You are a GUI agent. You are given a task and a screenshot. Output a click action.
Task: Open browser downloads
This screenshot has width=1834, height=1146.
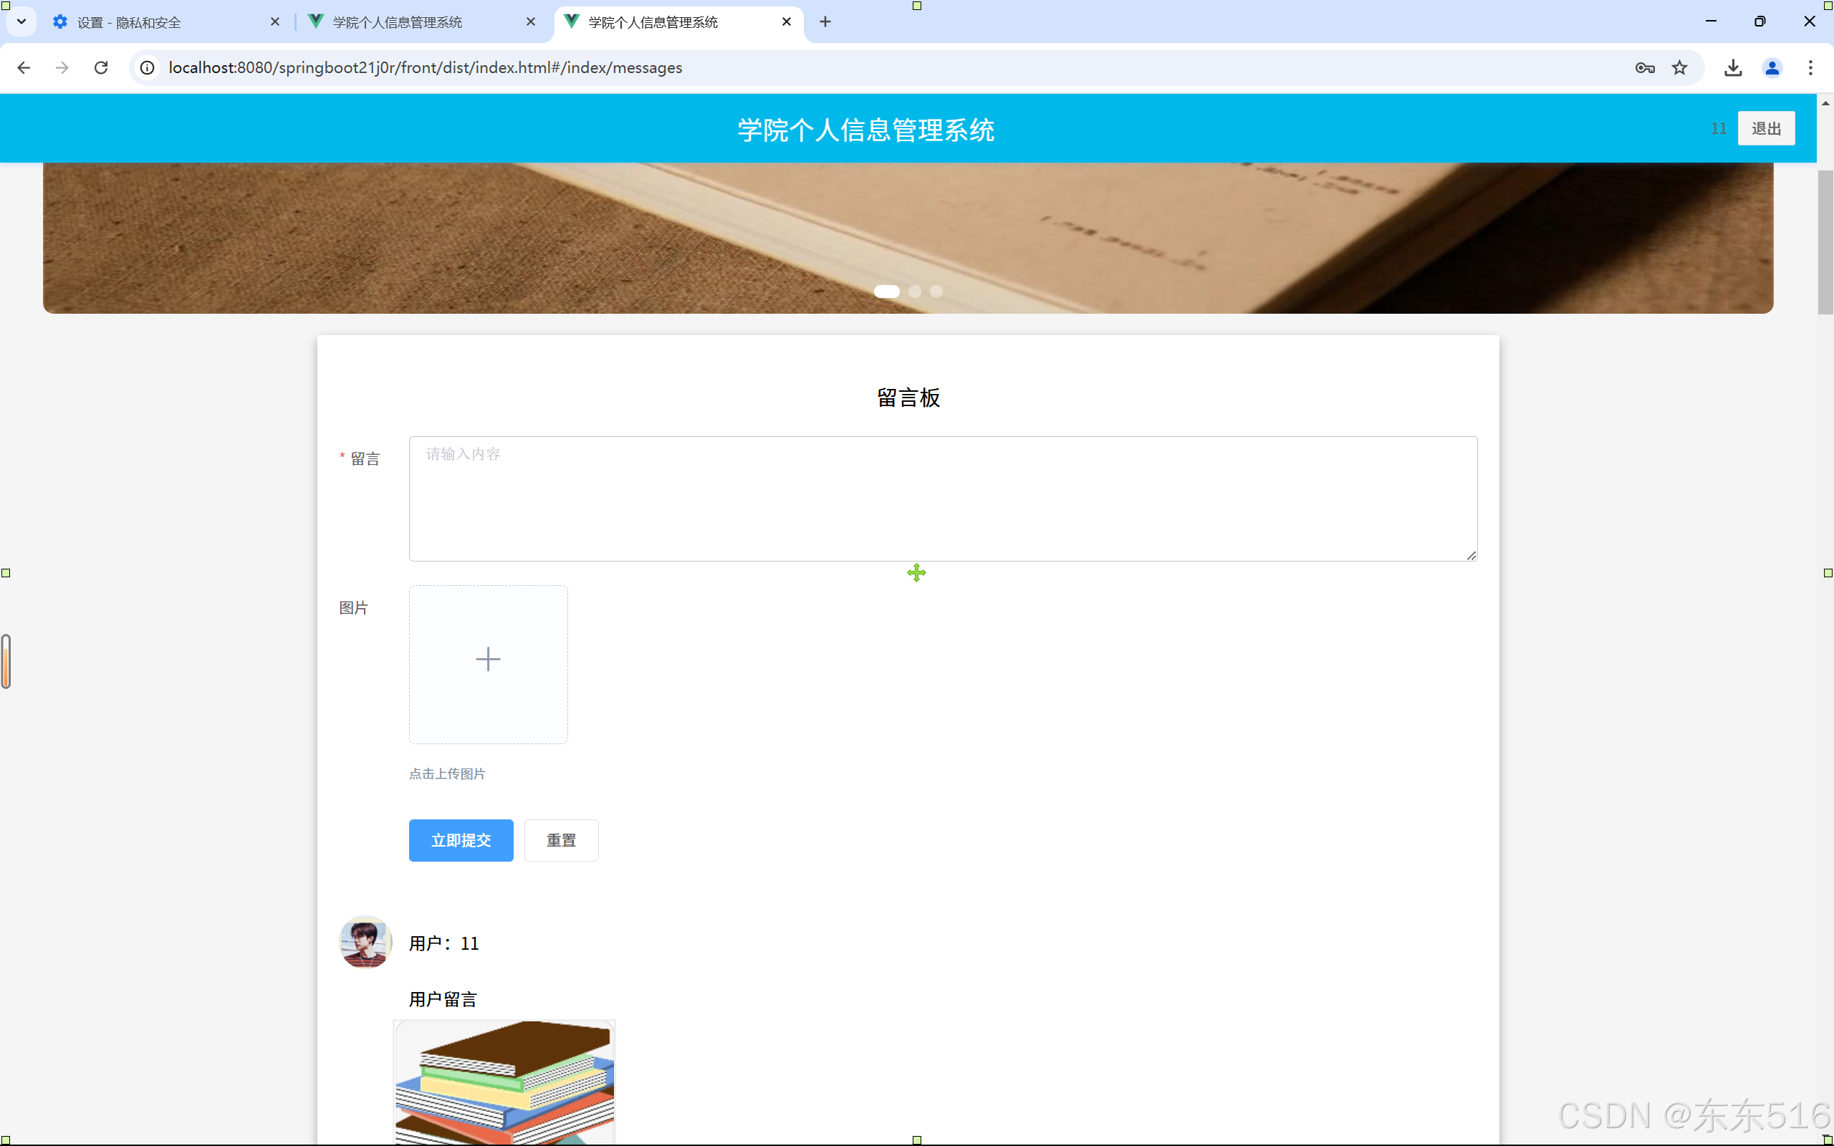point(1732,67)
